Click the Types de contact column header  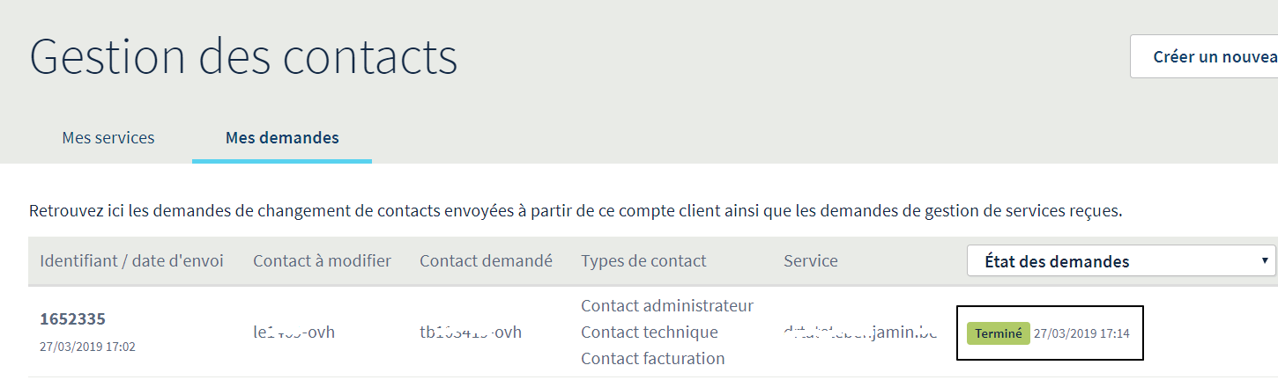point(643,261)
